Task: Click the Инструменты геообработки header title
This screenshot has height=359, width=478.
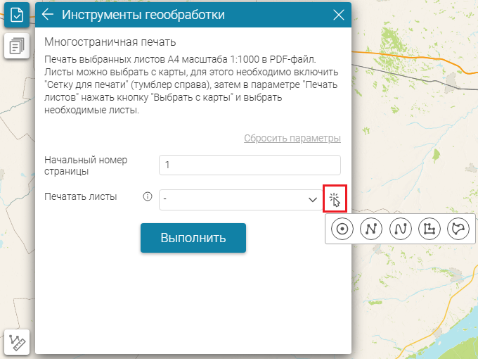Action: [143, 15]
